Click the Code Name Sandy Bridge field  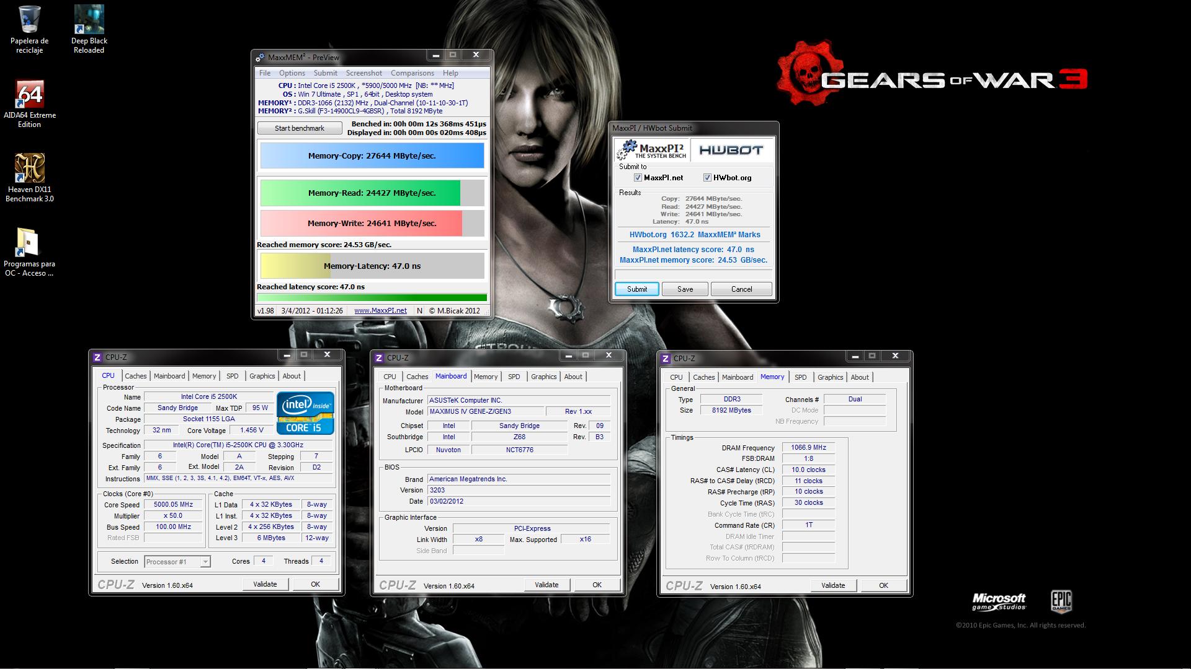tap(178, 408)
